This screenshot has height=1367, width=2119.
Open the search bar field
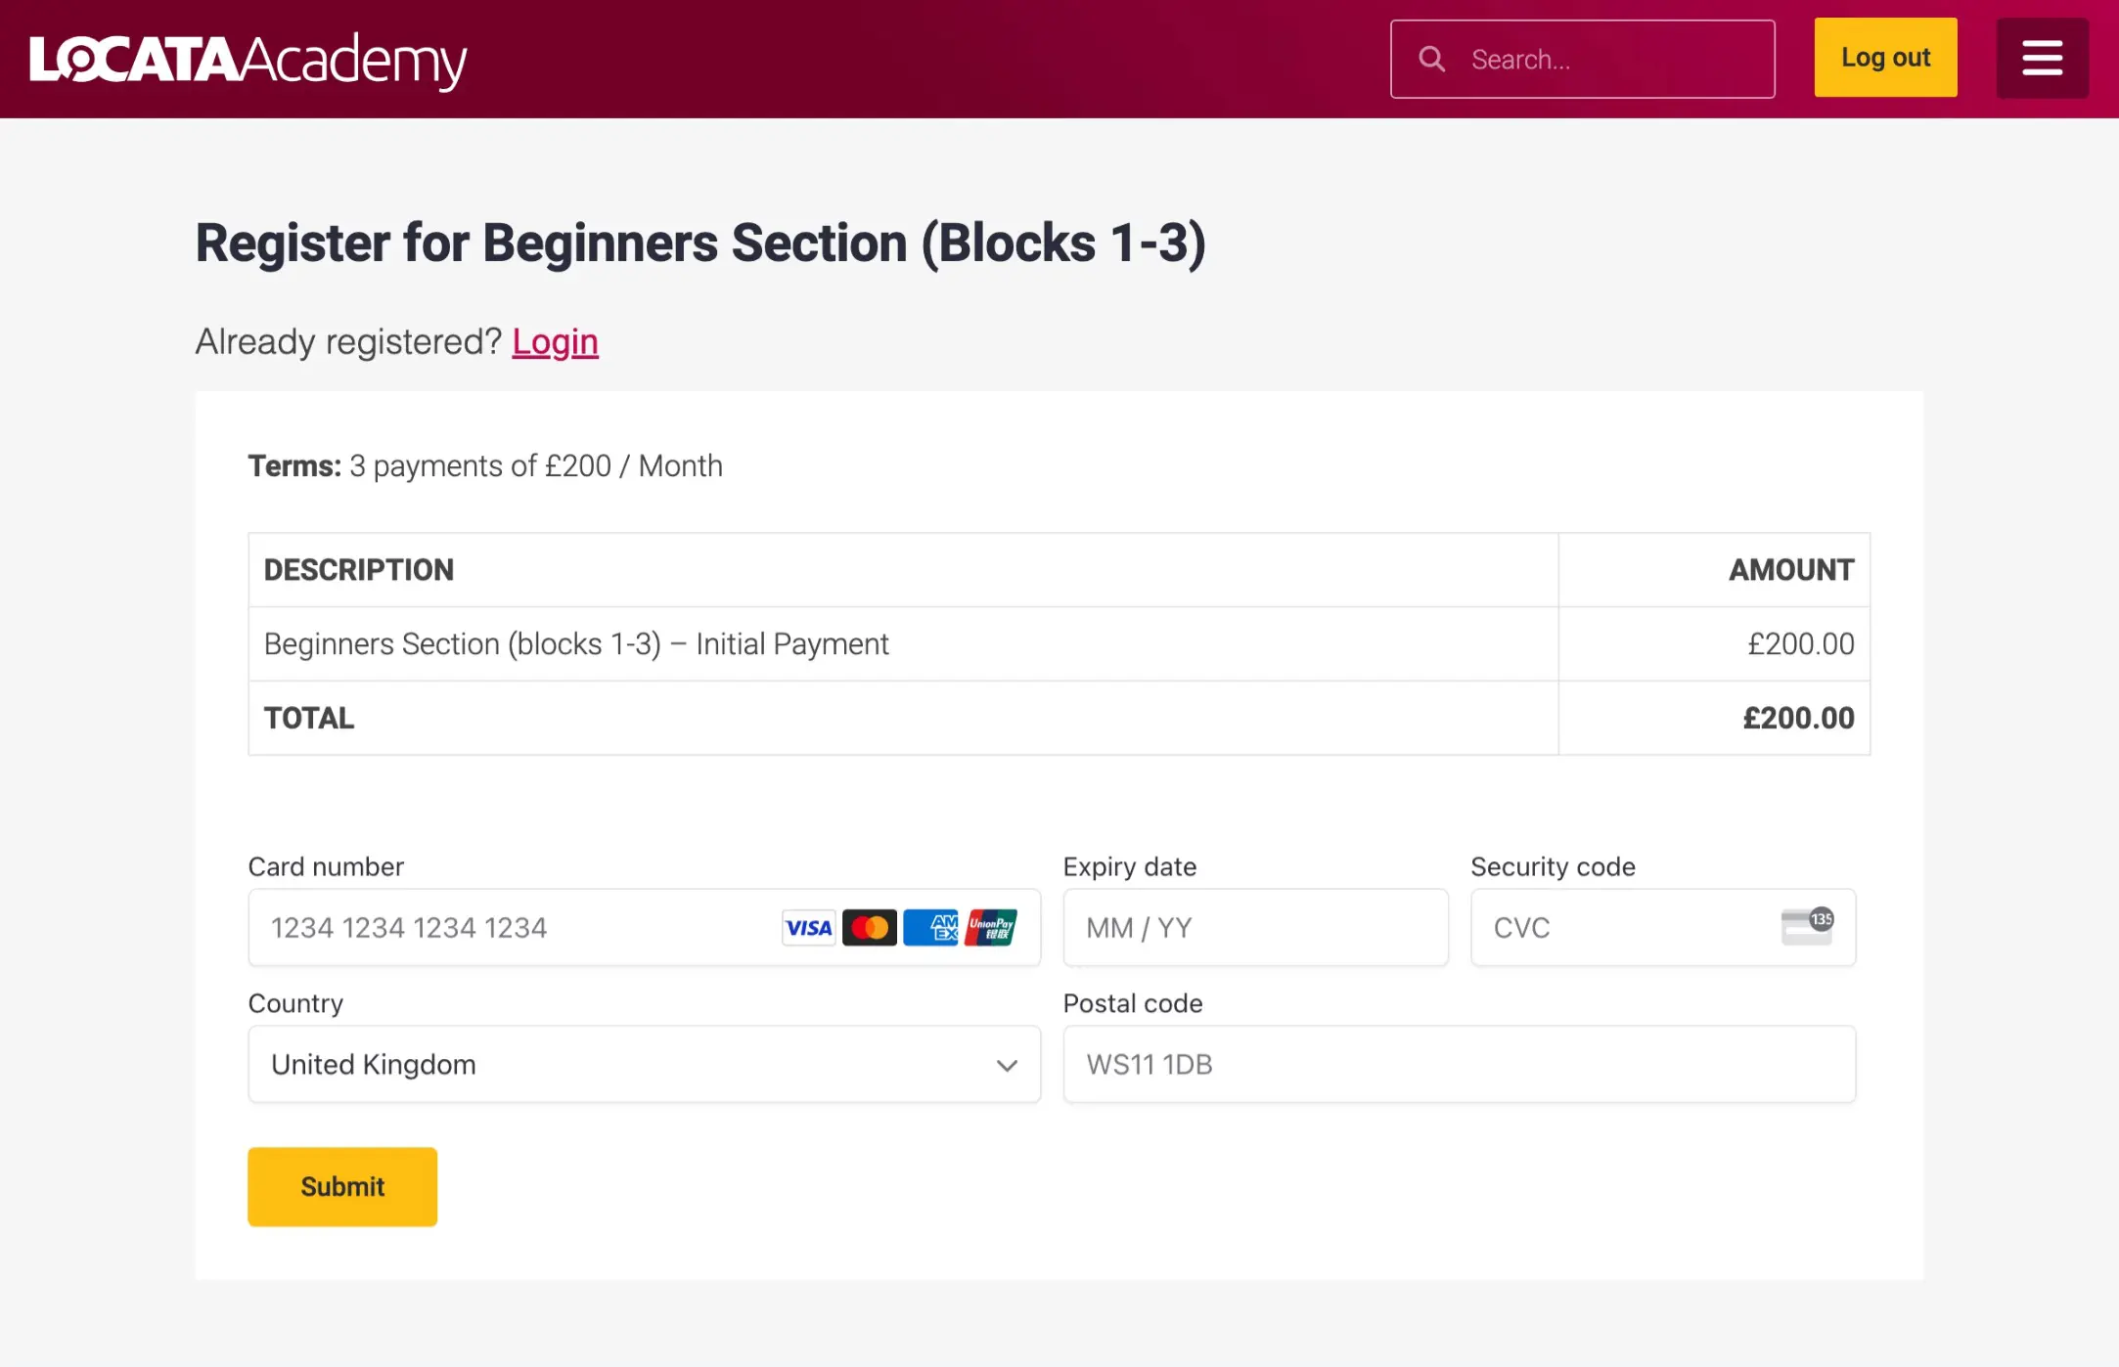(1582, 59)
